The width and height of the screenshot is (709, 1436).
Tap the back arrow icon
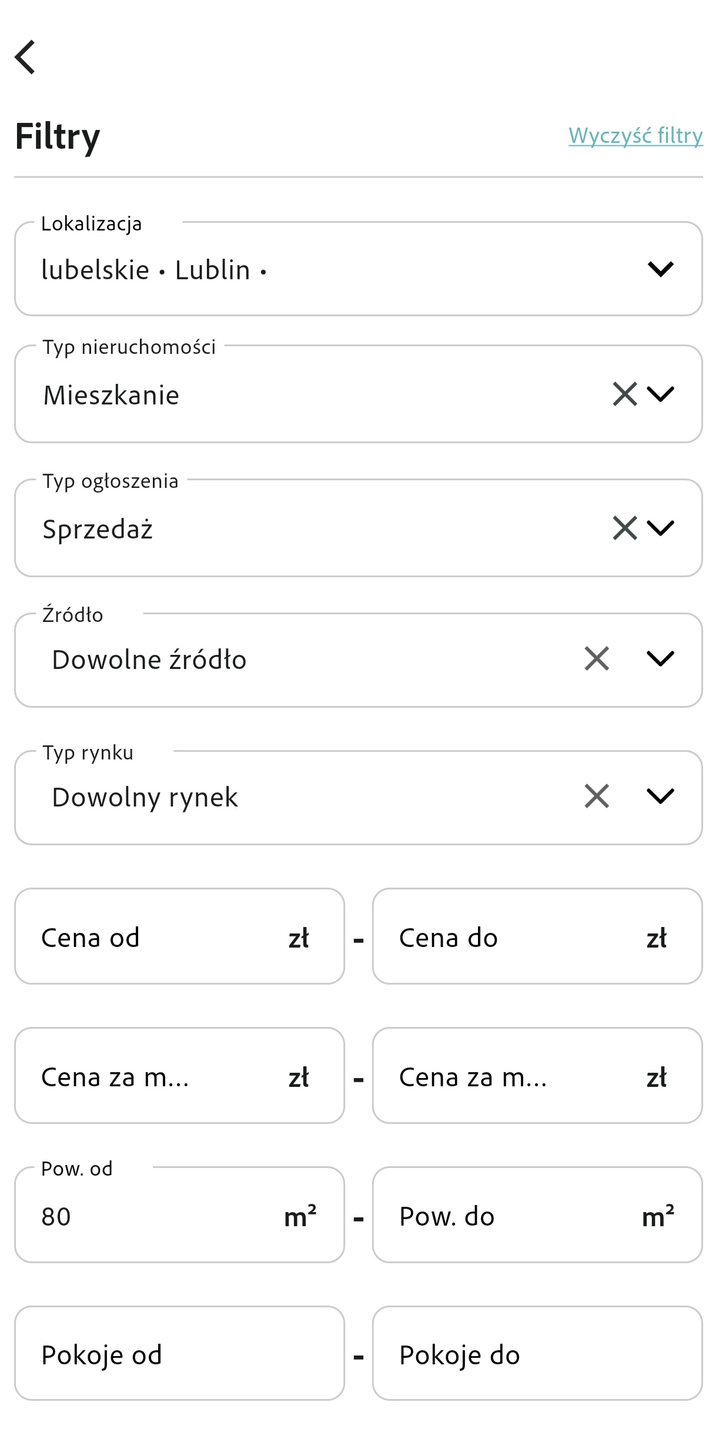pos(25,57)
